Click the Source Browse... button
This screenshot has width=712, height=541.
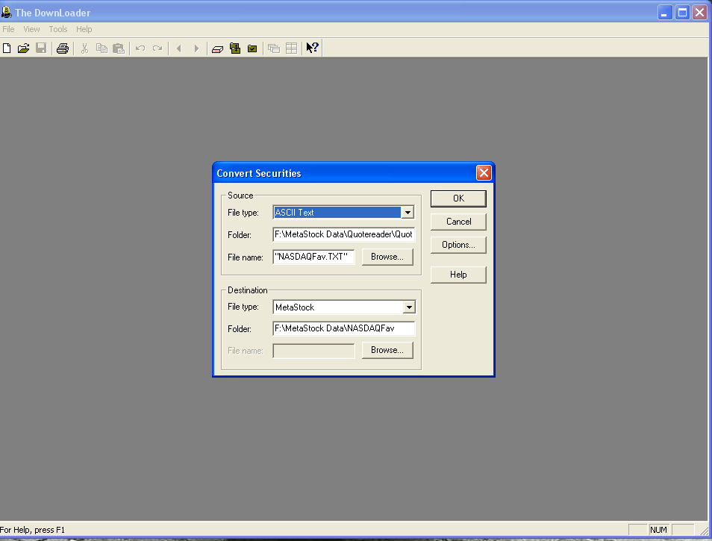click(387, 257)
